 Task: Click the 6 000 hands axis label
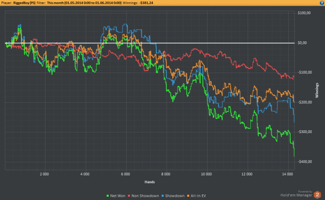[x=125, y=174]
